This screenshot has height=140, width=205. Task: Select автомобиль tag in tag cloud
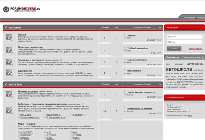(x=195, y=64)
